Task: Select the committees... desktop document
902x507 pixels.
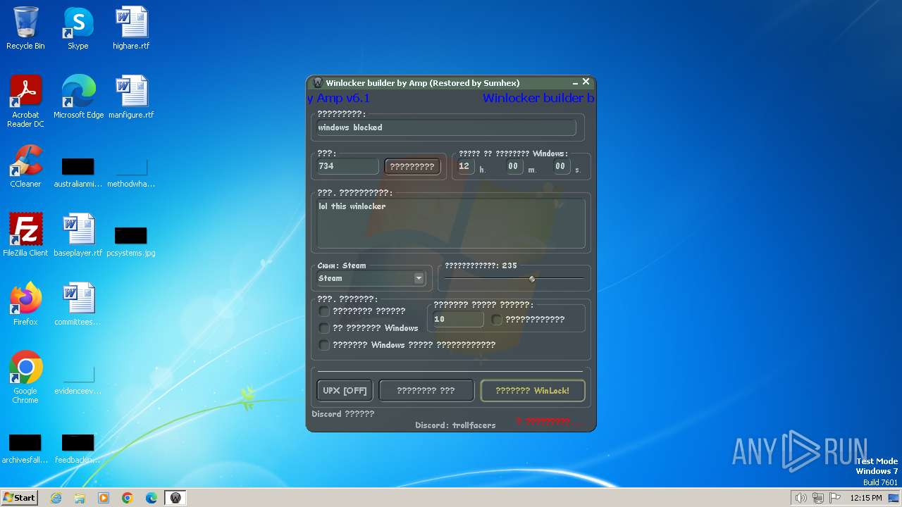Action: click(78, 304)
